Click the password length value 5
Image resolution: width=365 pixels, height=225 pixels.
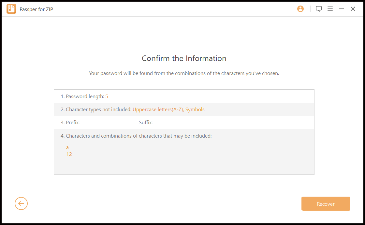click(107, 97)
